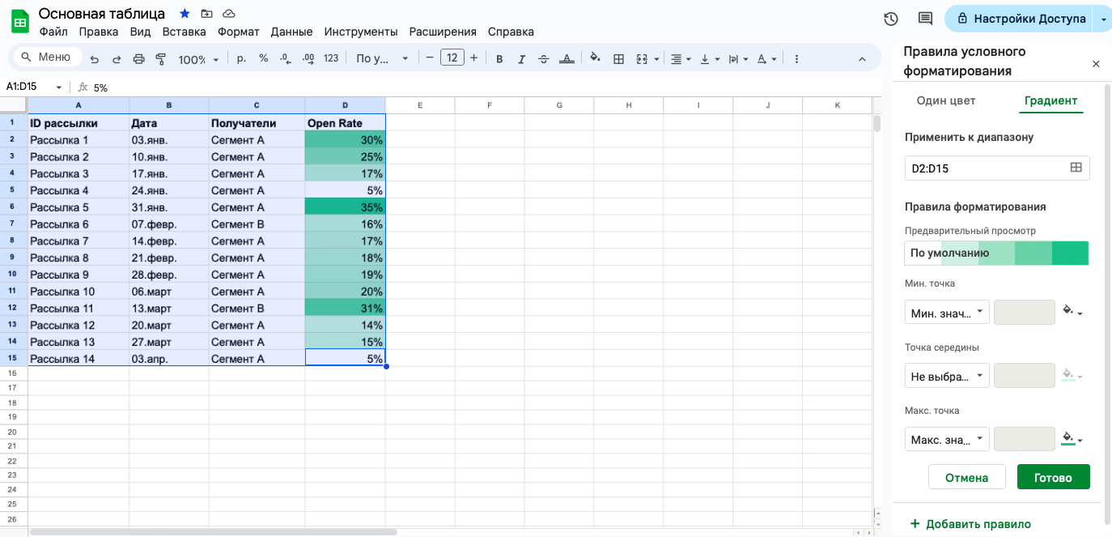Open the Не выбрано midpoint dropdown

947,376
